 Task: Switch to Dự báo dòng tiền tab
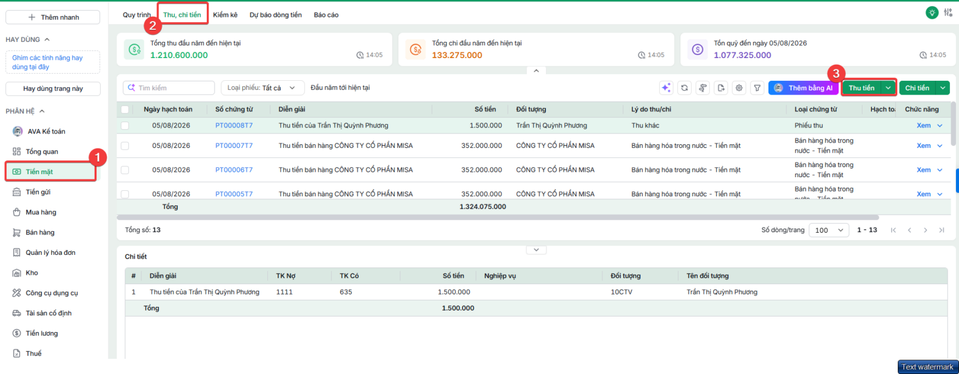click(x=276, y=15)
